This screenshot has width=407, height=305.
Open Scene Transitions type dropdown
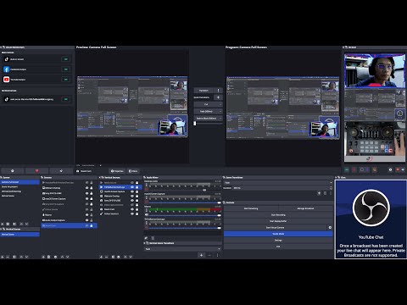(278, 183)
